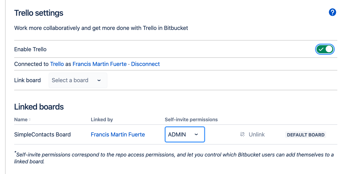
Task: Click the Linked by column header
Action: [102, 119]
